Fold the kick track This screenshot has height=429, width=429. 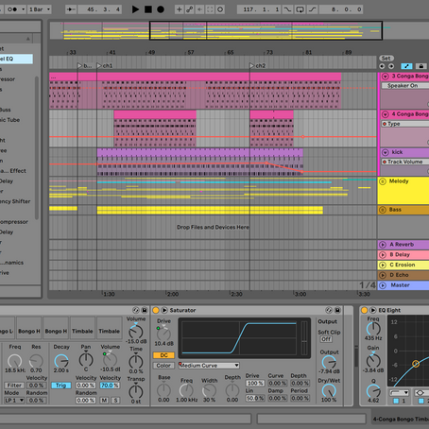coord(385,152)
